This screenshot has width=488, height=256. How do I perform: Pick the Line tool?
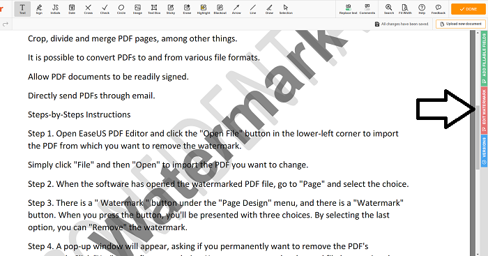252,9
